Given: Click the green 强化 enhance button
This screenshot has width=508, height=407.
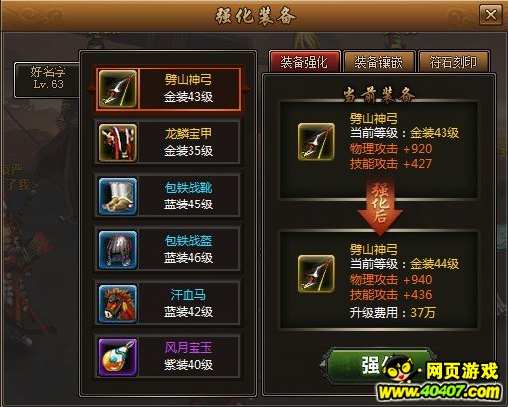Looking at the screenshot, I should (x=375, y=364).
